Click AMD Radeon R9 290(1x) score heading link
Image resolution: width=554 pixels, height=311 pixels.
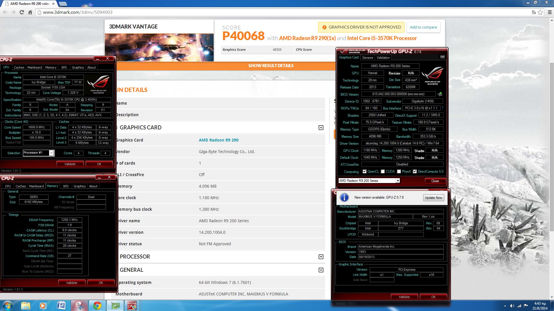307,38
